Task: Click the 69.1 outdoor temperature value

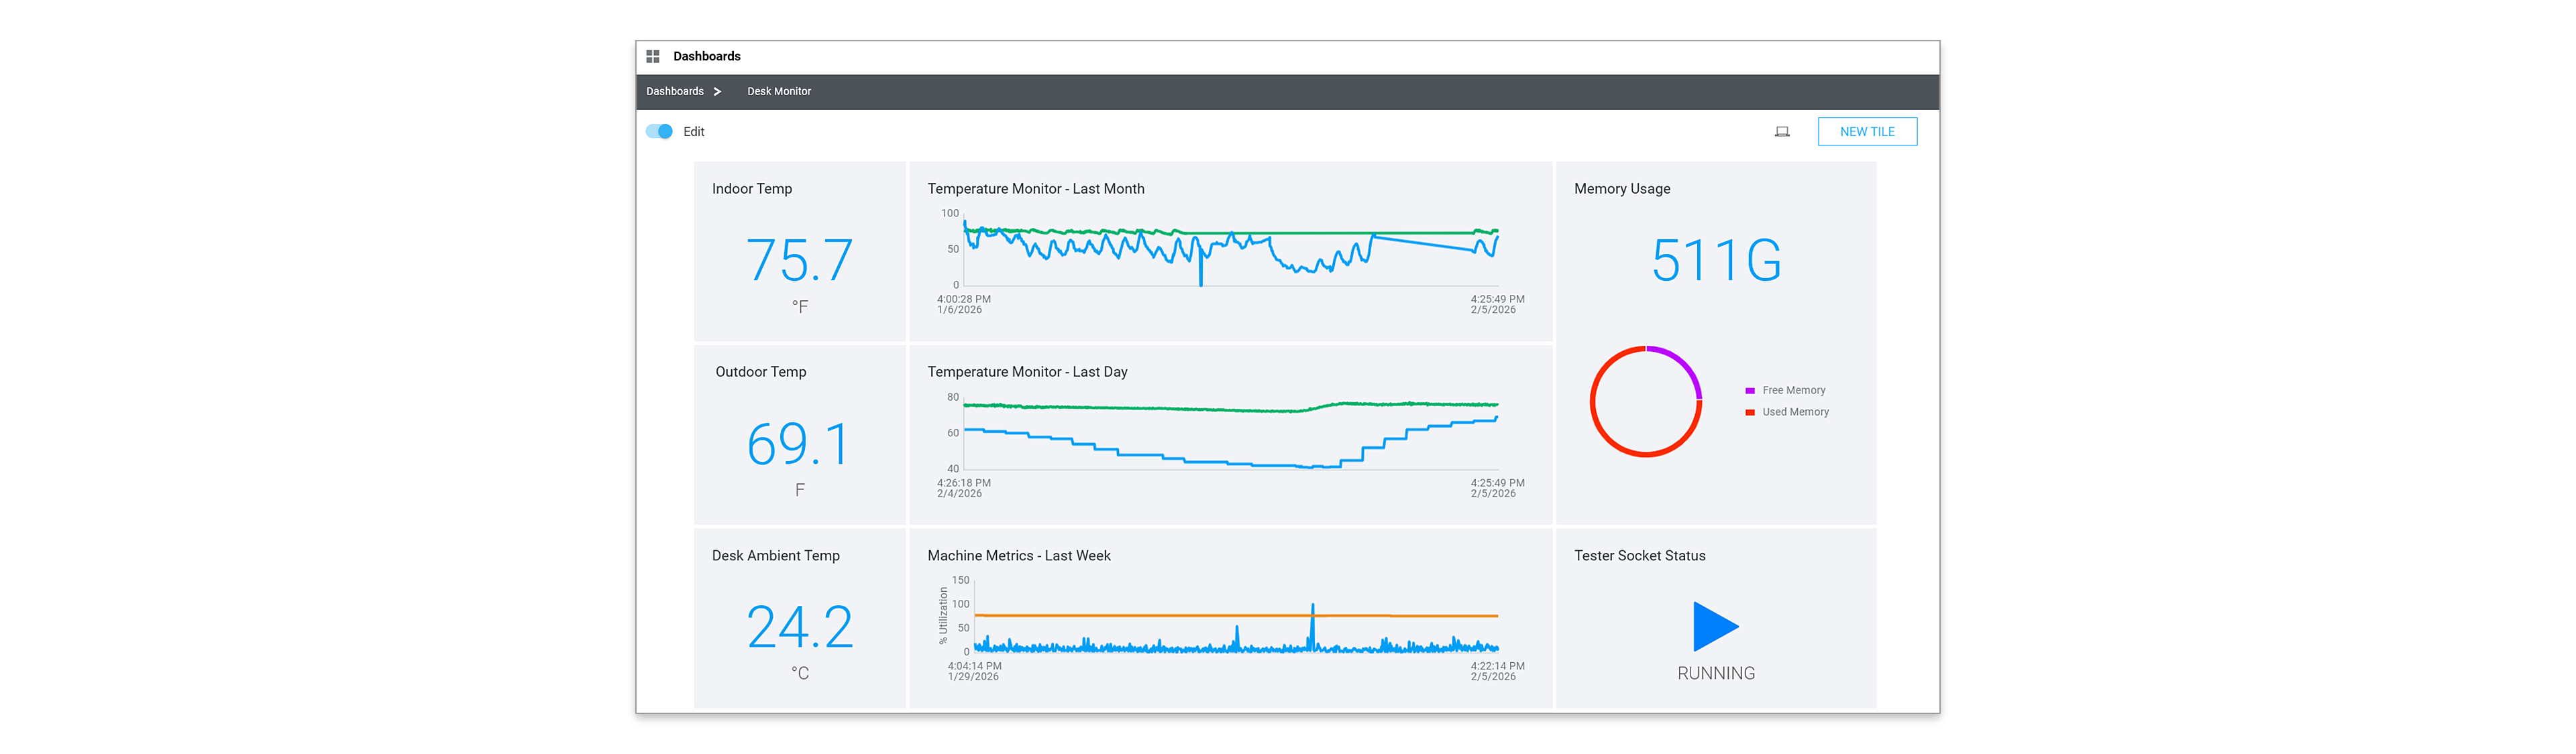Action: (x=799, y=444)
